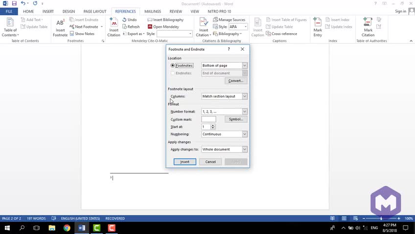This screenshot has height=234, width=415.
Task: Click the zoom in plus button
Action: point(398,218)
